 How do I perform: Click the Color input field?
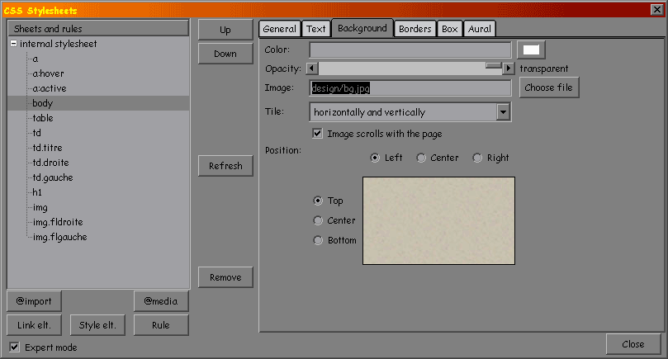click(410, 50)
